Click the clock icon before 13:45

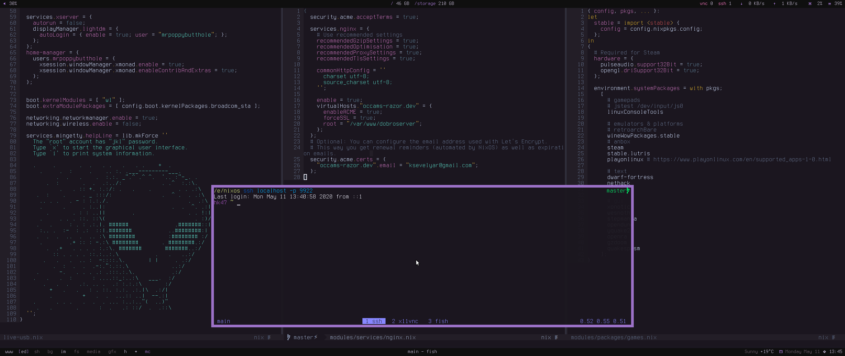[825, 351]
